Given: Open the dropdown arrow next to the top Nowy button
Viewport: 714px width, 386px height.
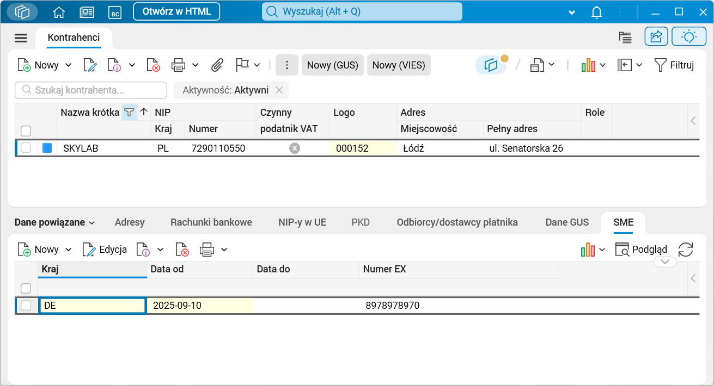Looking at the screenshot, I should 68,65.
